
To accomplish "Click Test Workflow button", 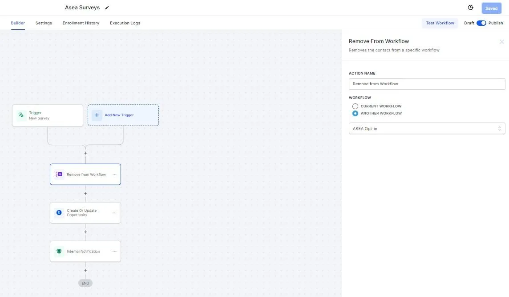I will pos(440,23).
